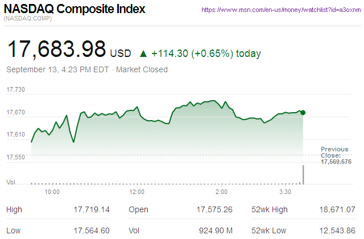The width and height of the screenshot is (364, 239).
Task: Click the 52wk High value 18,671.07
Action: pyautogui.click(x=336, y=210)
